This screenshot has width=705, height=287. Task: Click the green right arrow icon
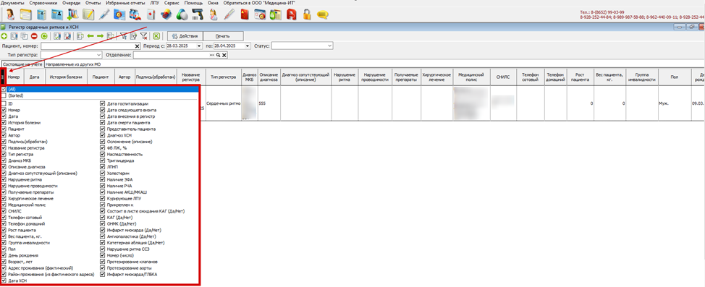[101, 36]
